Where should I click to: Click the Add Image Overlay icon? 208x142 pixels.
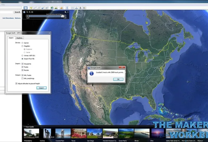pyautogui.click(x=43, y=8)
